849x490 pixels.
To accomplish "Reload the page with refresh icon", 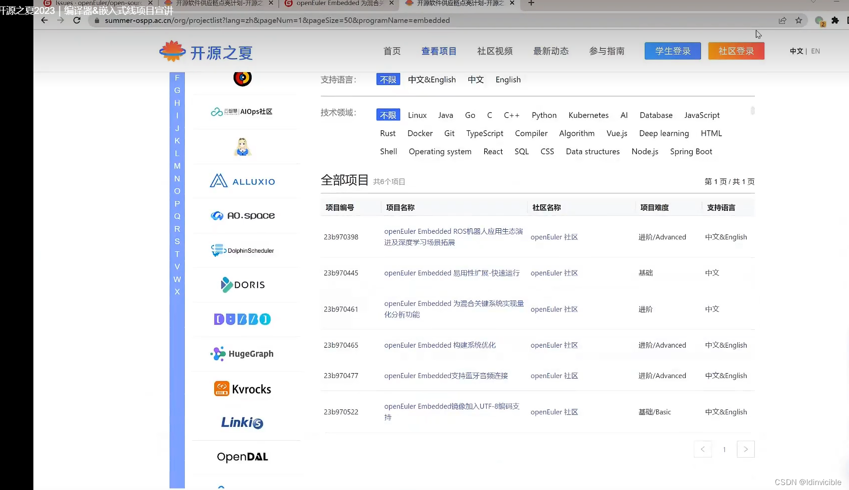I will point(77,20).
